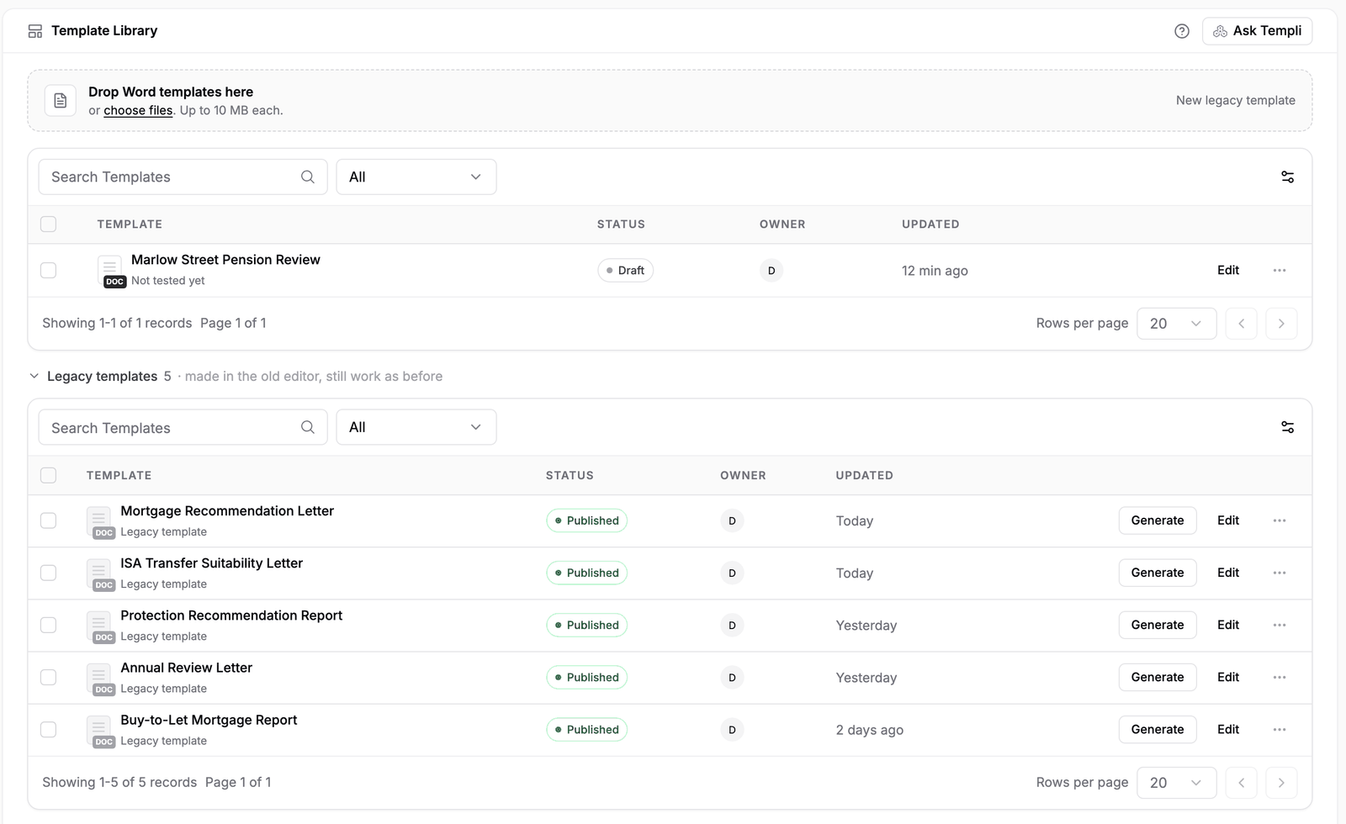Generate Buy-to-Let Mortgage Report

(x=1158, y=729)
